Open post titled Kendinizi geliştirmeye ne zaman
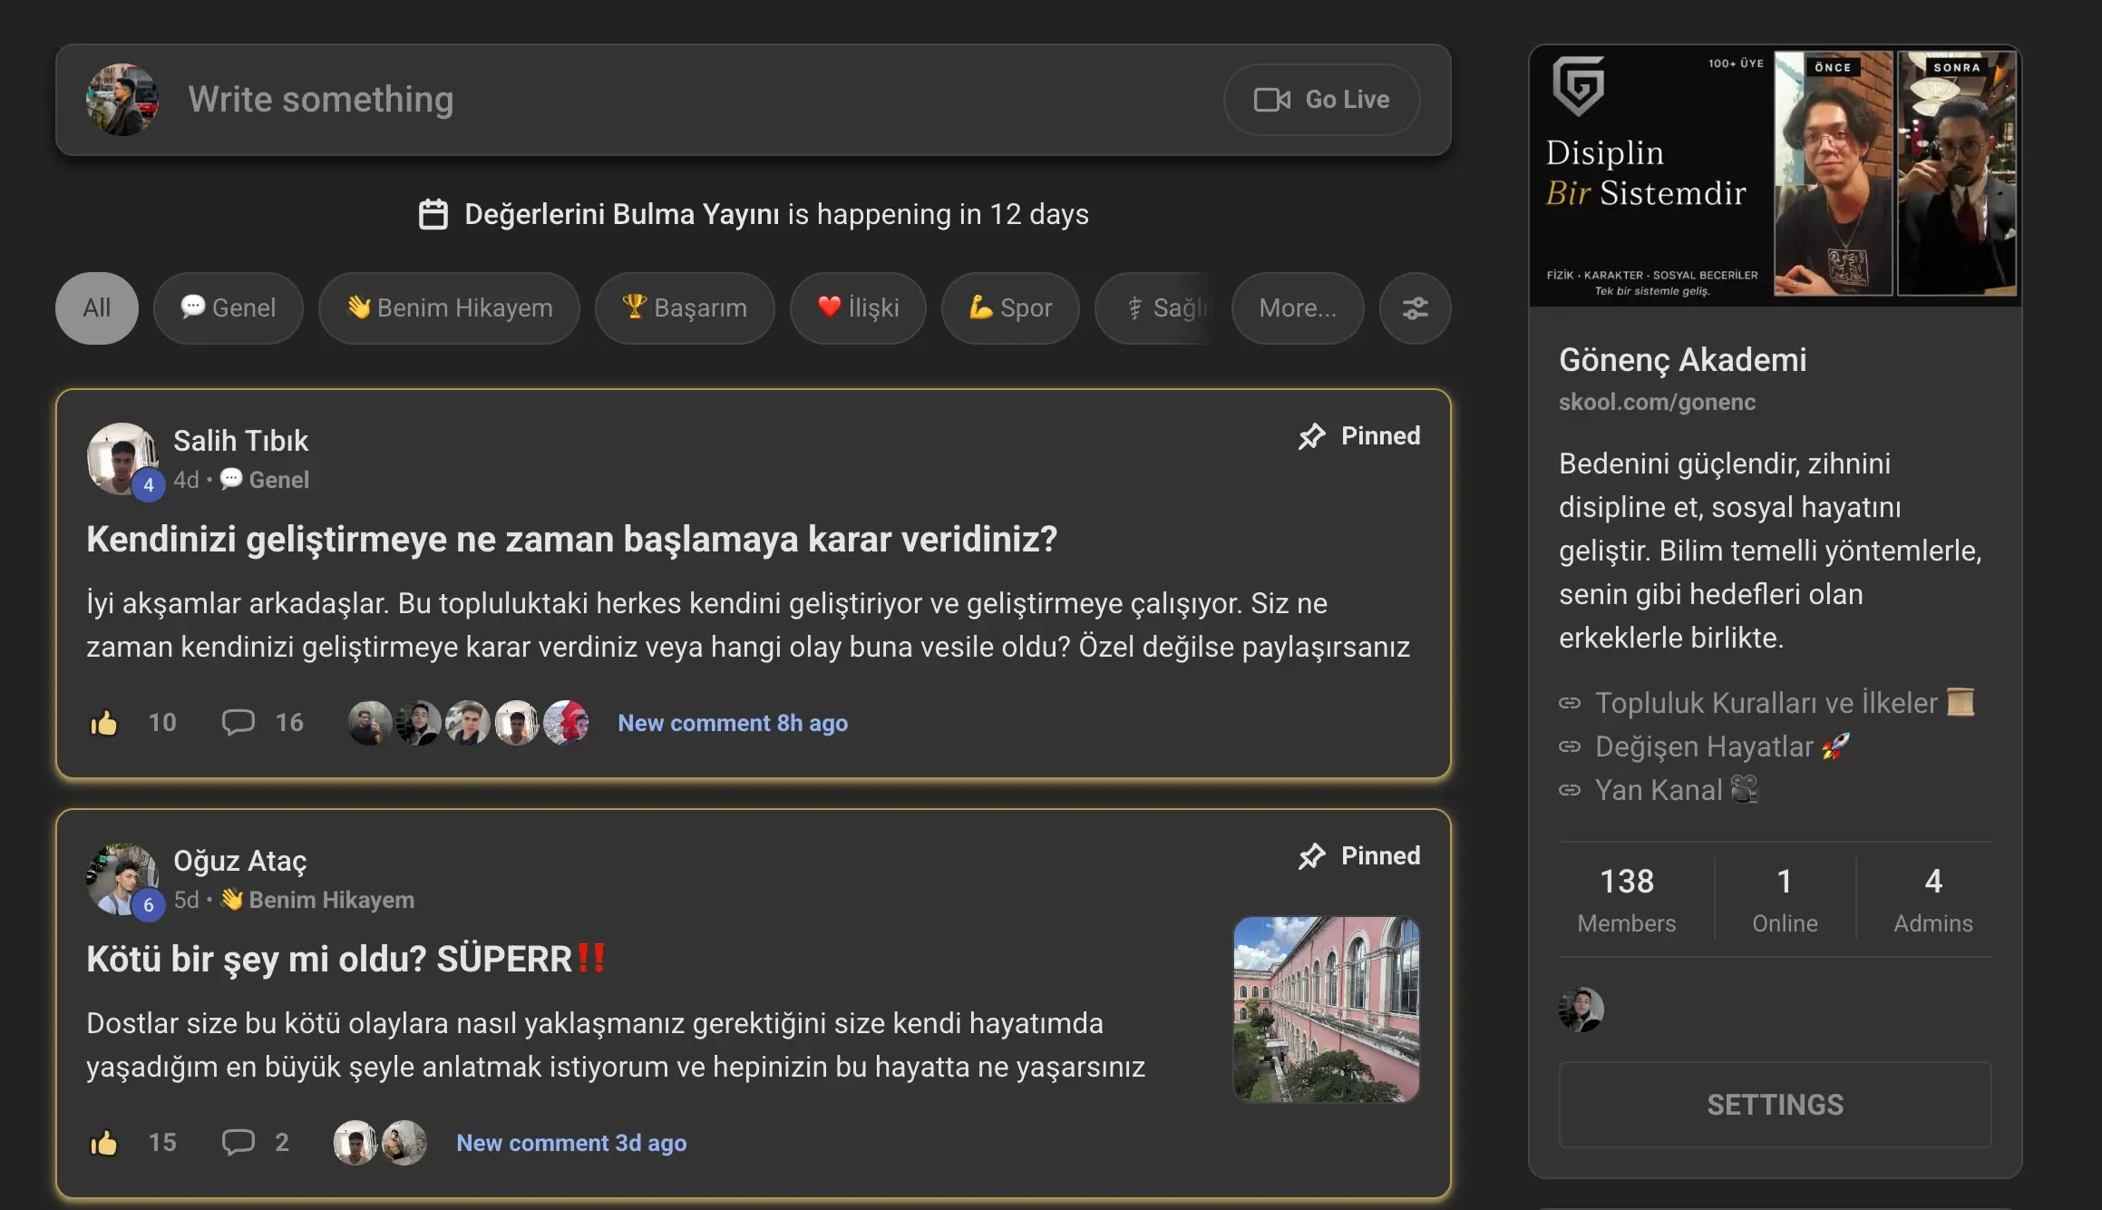This screenshot has width=2102, height=1210. click(x=571, y=540)
